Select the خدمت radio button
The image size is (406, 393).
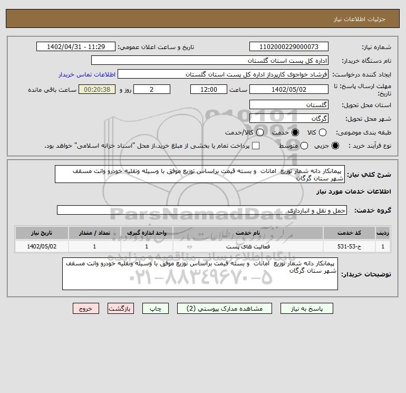click(295, 132)
